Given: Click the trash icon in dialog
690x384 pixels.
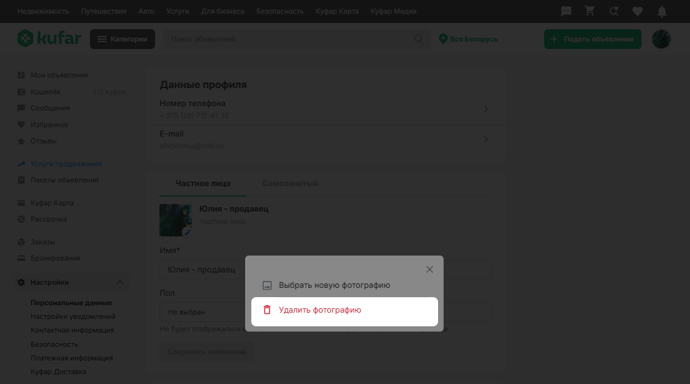Looking at the screenshot, I should [x=267, y=310].
